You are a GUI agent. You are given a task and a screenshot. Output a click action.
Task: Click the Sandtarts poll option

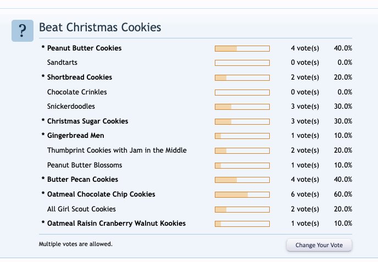[62, 63]
